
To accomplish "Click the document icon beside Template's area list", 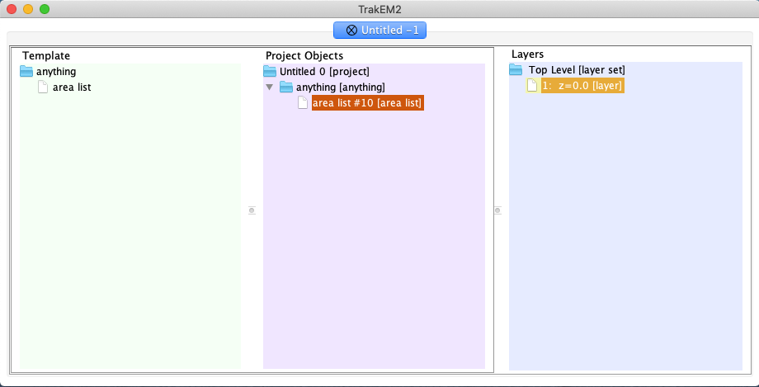I will (43, 87).
